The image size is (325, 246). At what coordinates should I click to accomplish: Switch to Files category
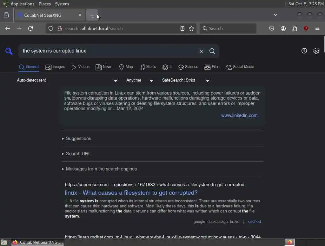[212, 67]
